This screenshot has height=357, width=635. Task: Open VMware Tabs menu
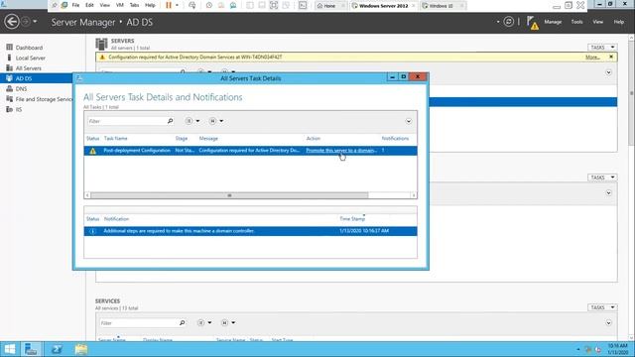click(x=135, y=5)
